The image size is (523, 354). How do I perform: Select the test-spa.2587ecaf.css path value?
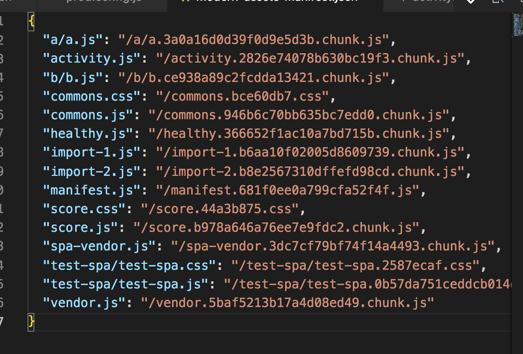click(x=356, y=265)
